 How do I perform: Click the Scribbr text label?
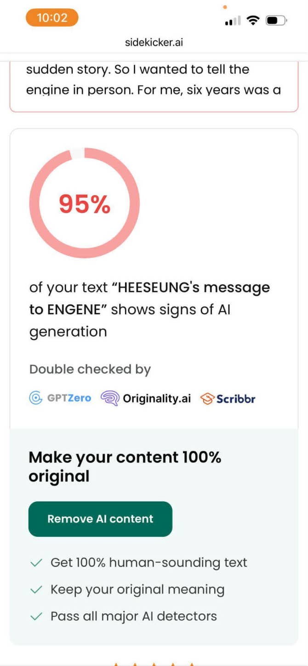click(x=236, y=399)
